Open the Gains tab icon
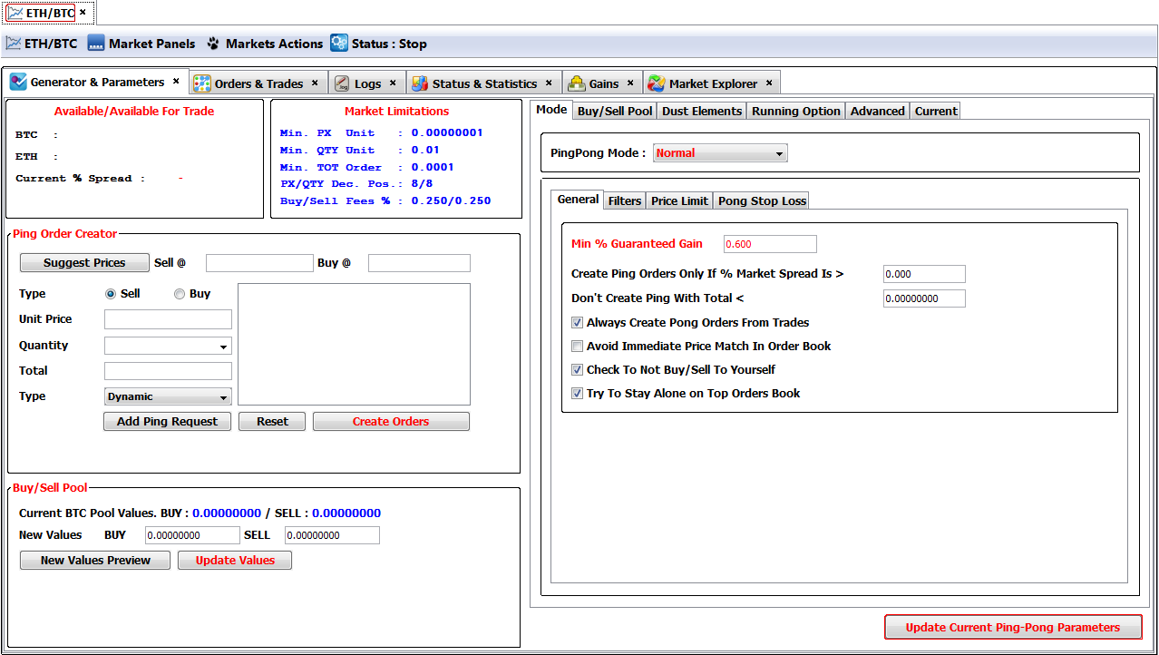Viewport: 1159px width, 655px height. click(x=577, y=83)
